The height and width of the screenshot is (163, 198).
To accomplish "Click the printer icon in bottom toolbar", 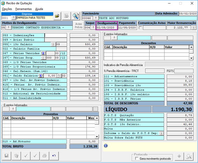I will (44, 156).
